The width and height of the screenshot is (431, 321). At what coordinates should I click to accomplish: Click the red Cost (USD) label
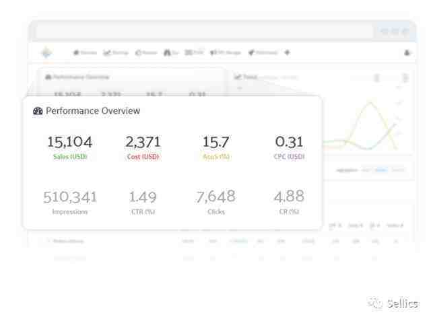(x=143, y=157)
